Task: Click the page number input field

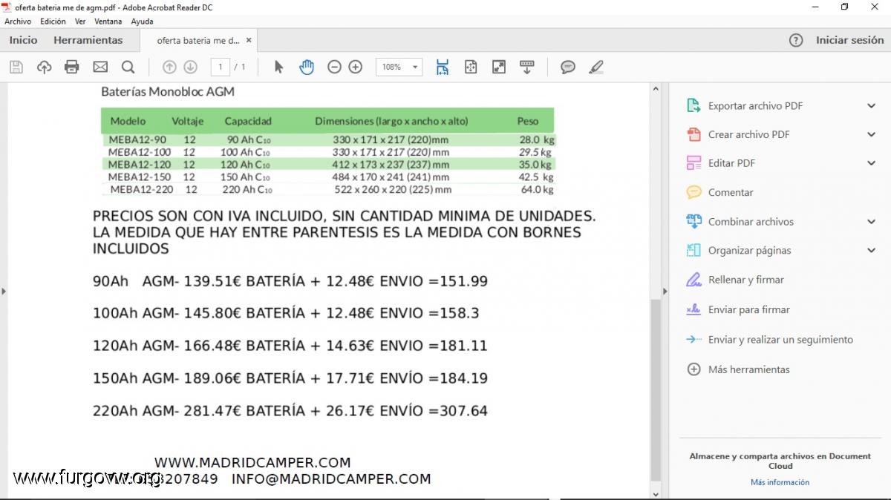Action: point(220,68)
